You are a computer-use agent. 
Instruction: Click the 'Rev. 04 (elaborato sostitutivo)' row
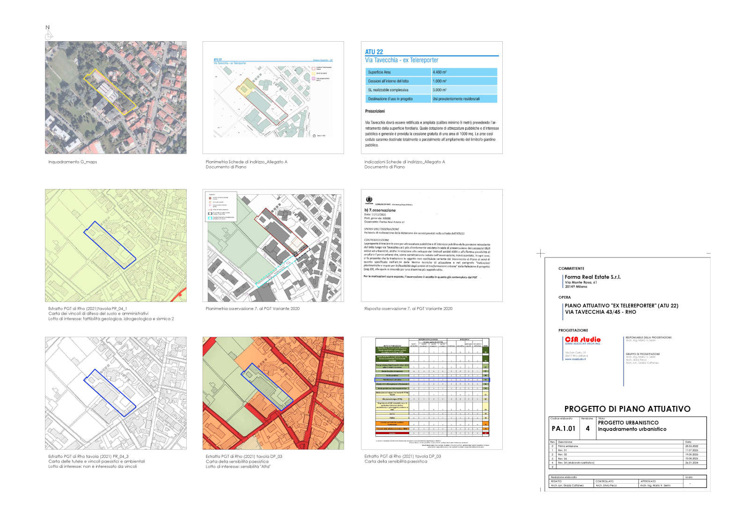[627, 463]
